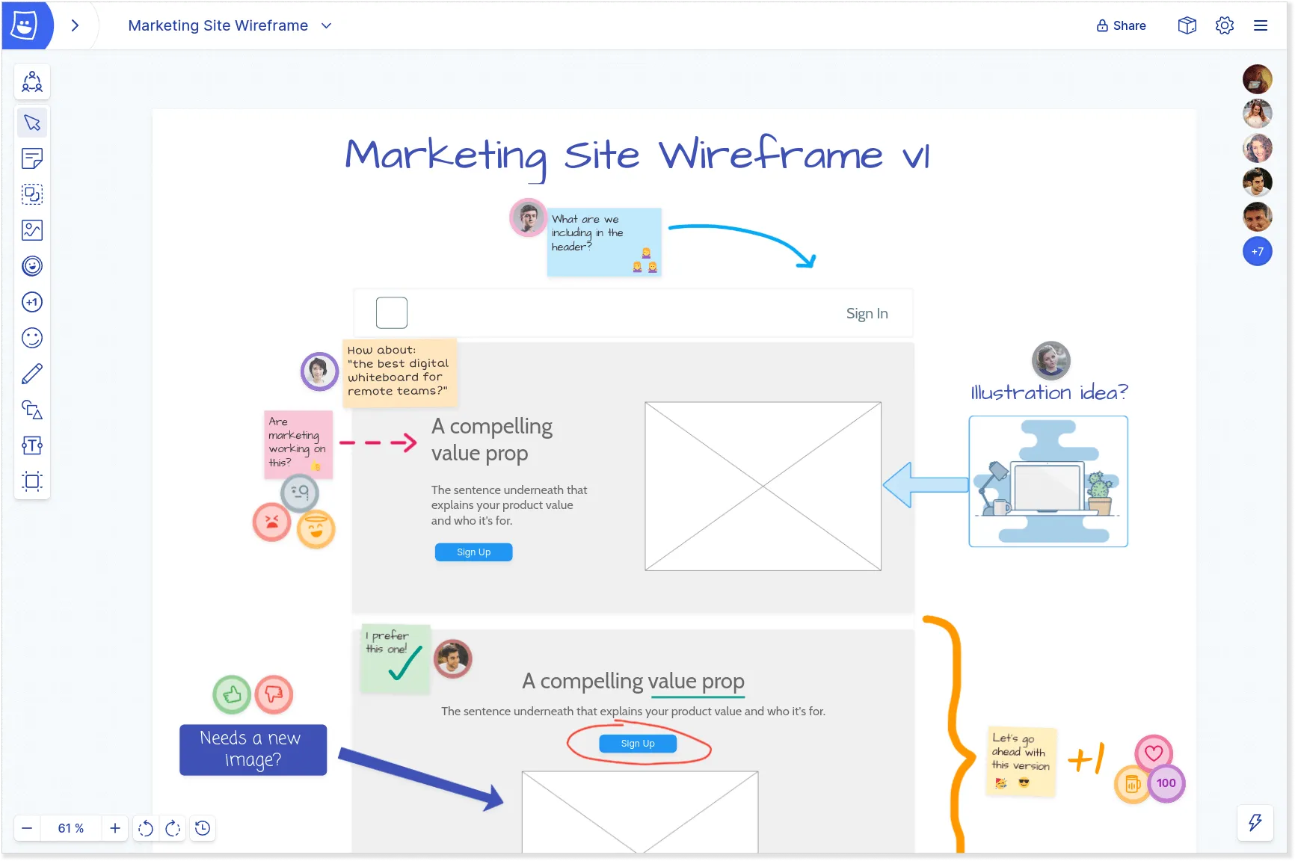The width and height of the screenshot is (1295, 861).
Task: Click the Sign In link in wireframe
Action: click(867, 314)
